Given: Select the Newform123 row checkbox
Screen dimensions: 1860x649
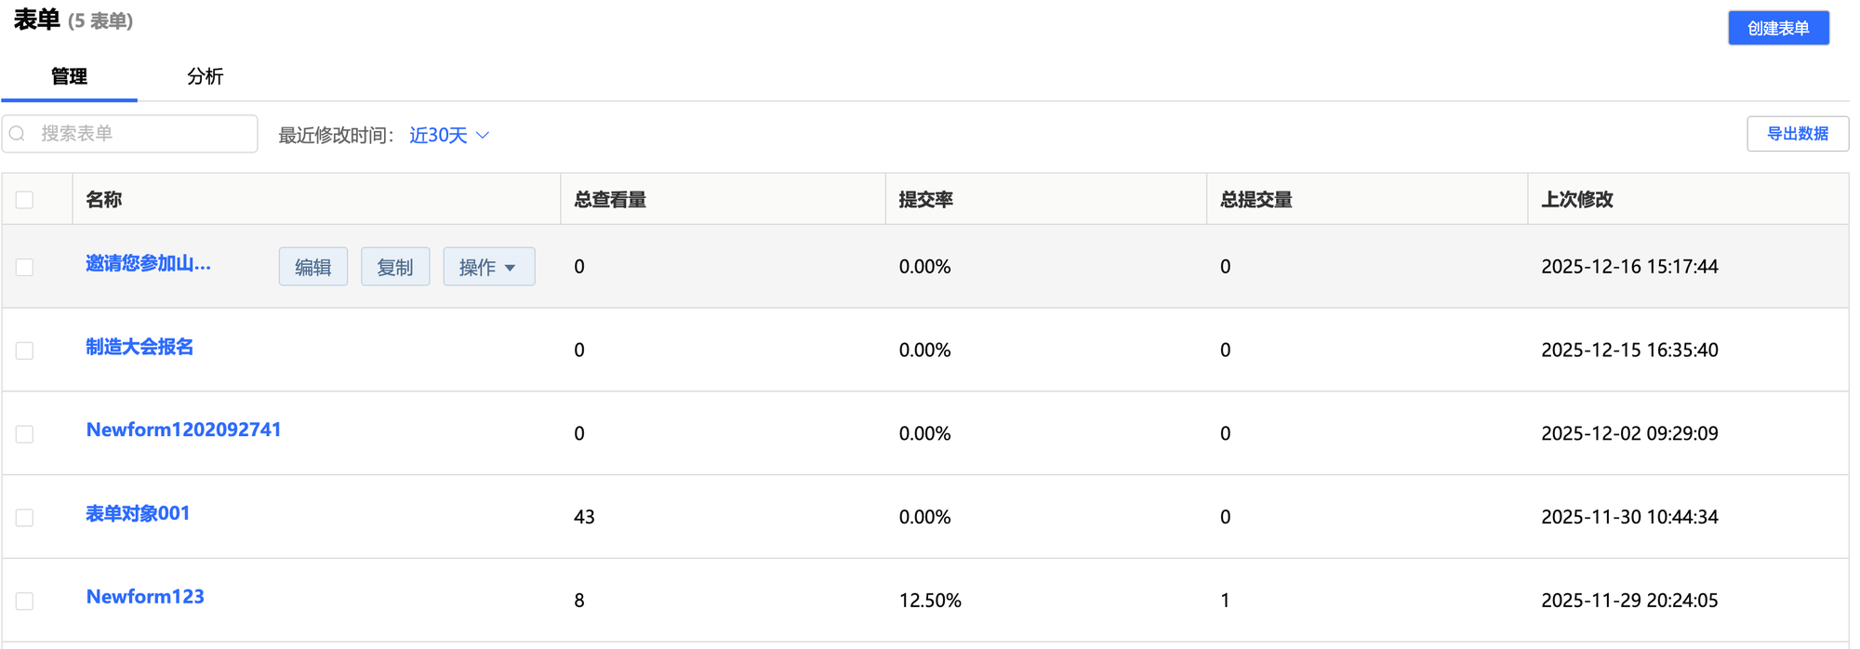Looking at the screenshot, I should click(x=25, y=601).
